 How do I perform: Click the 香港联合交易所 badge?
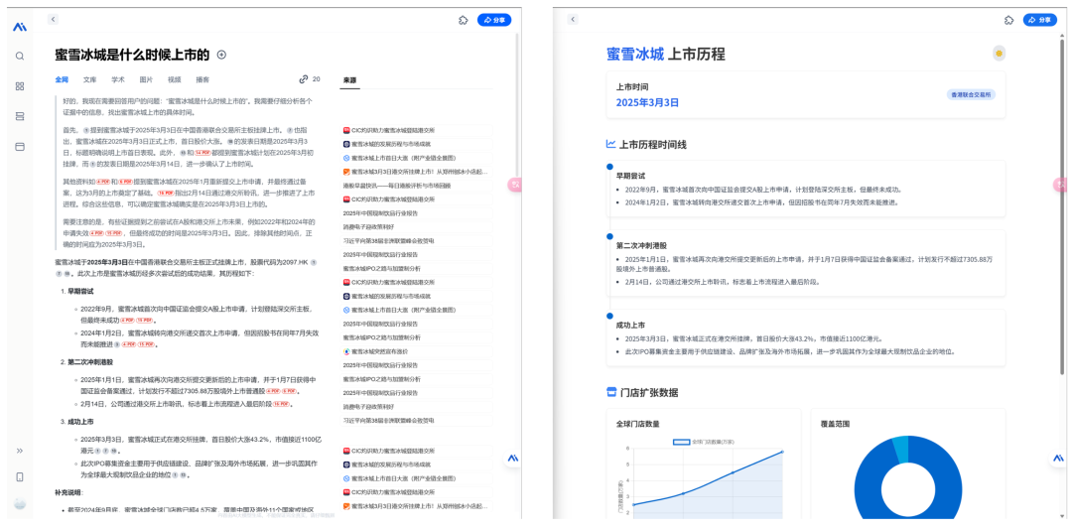pyautogui.click(x=971, y=94)
